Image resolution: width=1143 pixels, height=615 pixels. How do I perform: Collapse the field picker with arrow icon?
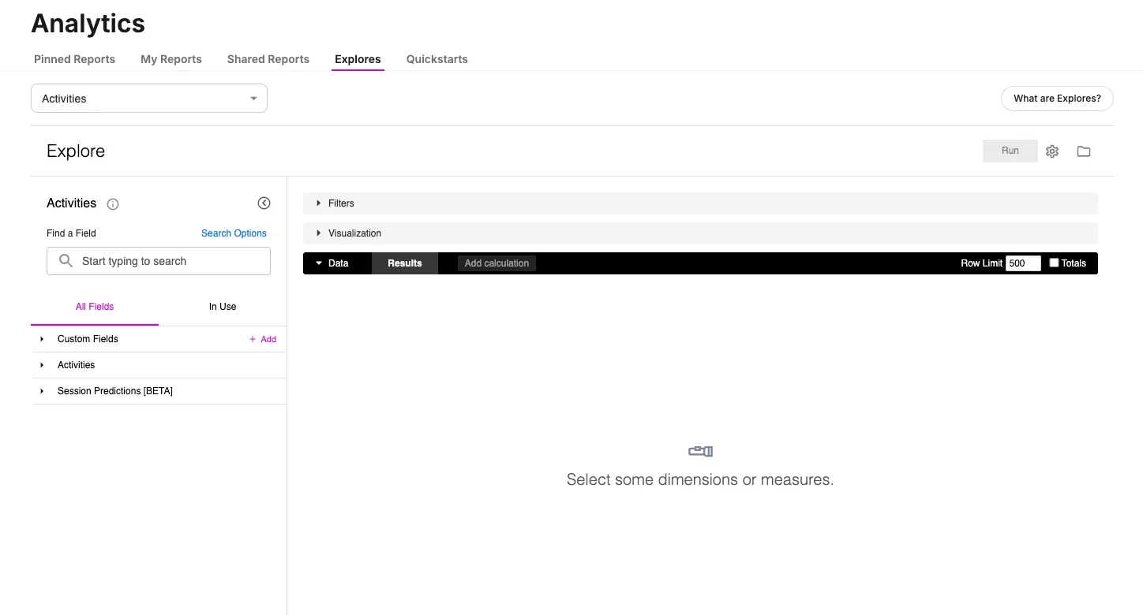point(264,203)
